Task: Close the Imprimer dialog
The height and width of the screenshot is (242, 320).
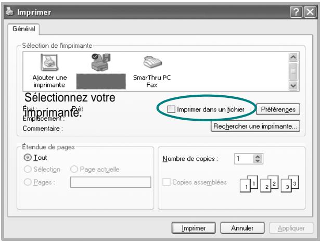Action: point(310,12)
